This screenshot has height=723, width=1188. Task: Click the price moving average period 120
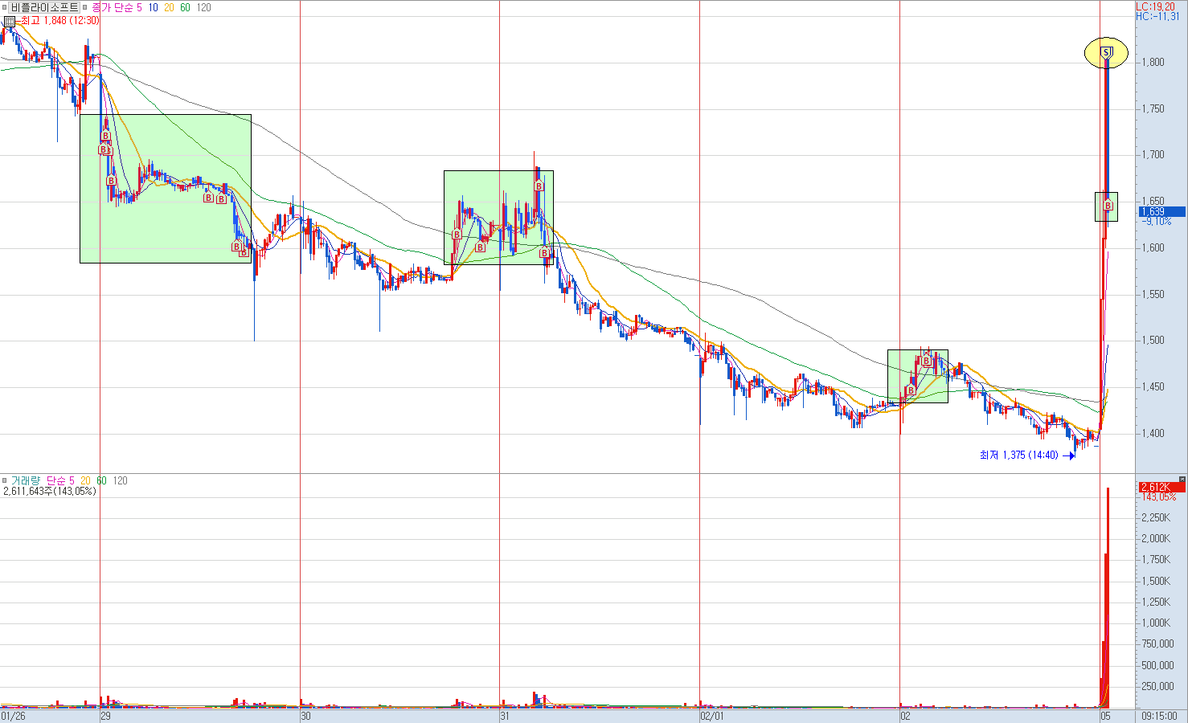pyautogui.click(x=204, y=7)
